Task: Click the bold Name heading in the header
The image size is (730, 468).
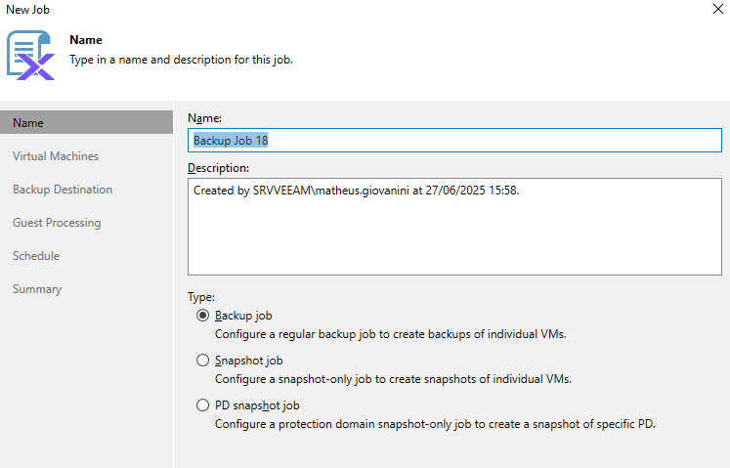Action: [86, 40]
